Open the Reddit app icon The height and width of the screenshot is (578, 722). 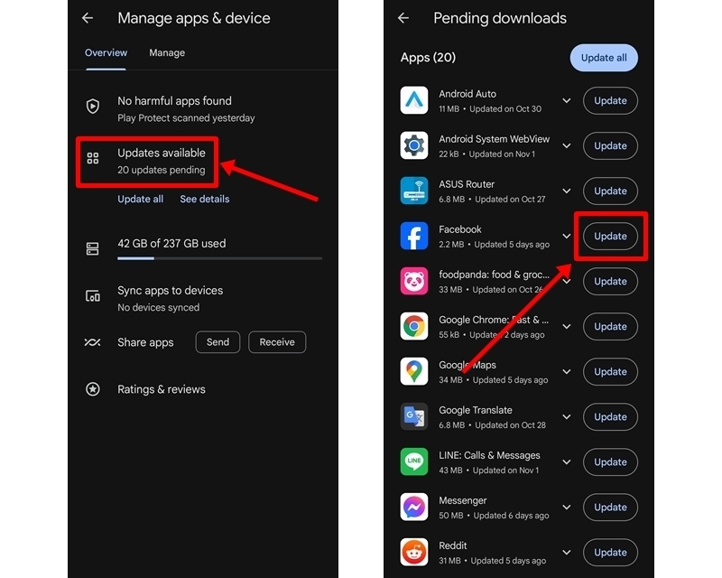coord(414,552)
